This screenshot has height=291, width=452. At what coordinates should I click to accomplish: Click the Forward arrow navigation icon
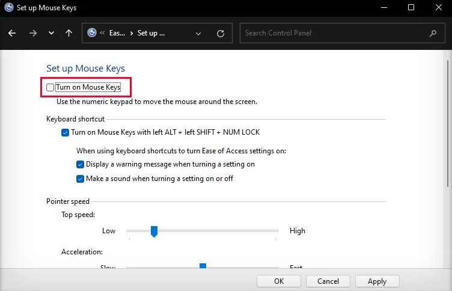click(32, 34)
